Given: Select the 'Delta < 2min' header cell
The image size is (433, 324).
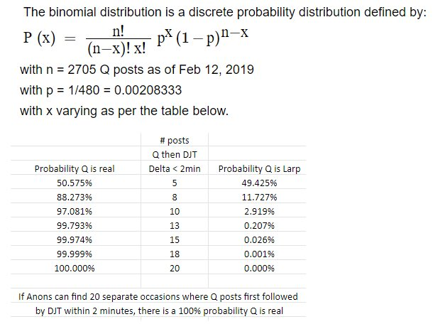Looking at the screenshot, I should tap(175, 168).
